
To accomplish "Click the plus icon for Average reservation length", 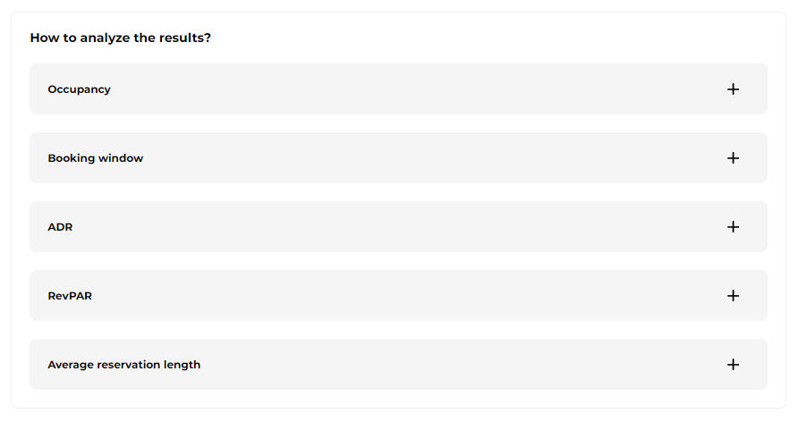I will pos(733,365).
